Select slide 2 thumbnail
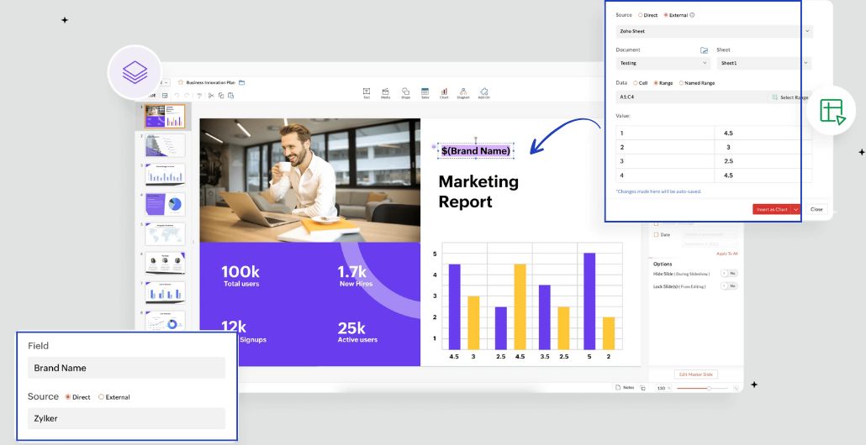The height and width of the screenshot is (445, 866). point(165,145)
